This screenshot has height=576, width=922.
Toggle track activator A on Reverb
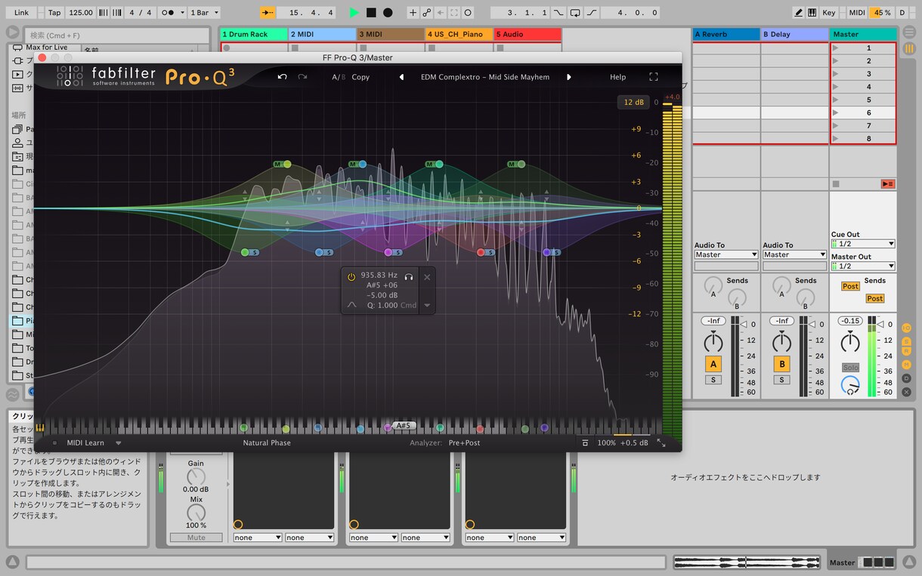[713, 364]
